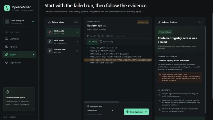This screenshot has height=120, width=213.
Task: Click the step 3 number badge in Next Steps
Action: [x=159, y=109]
